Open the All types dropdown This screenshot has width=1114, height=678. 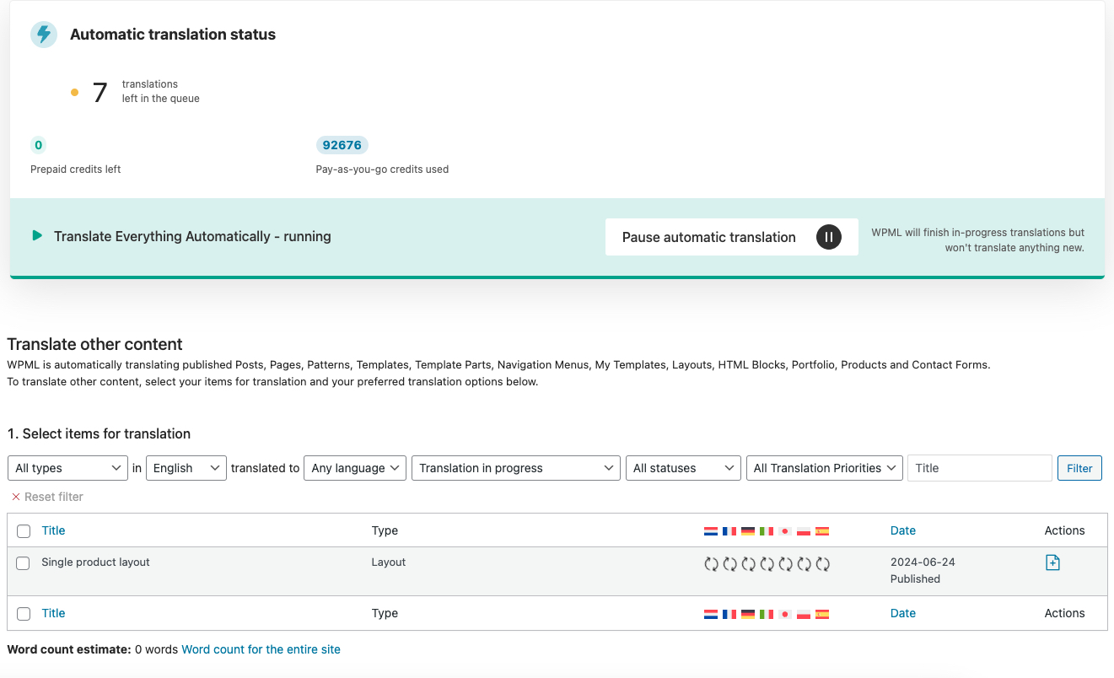pos(67,468)
